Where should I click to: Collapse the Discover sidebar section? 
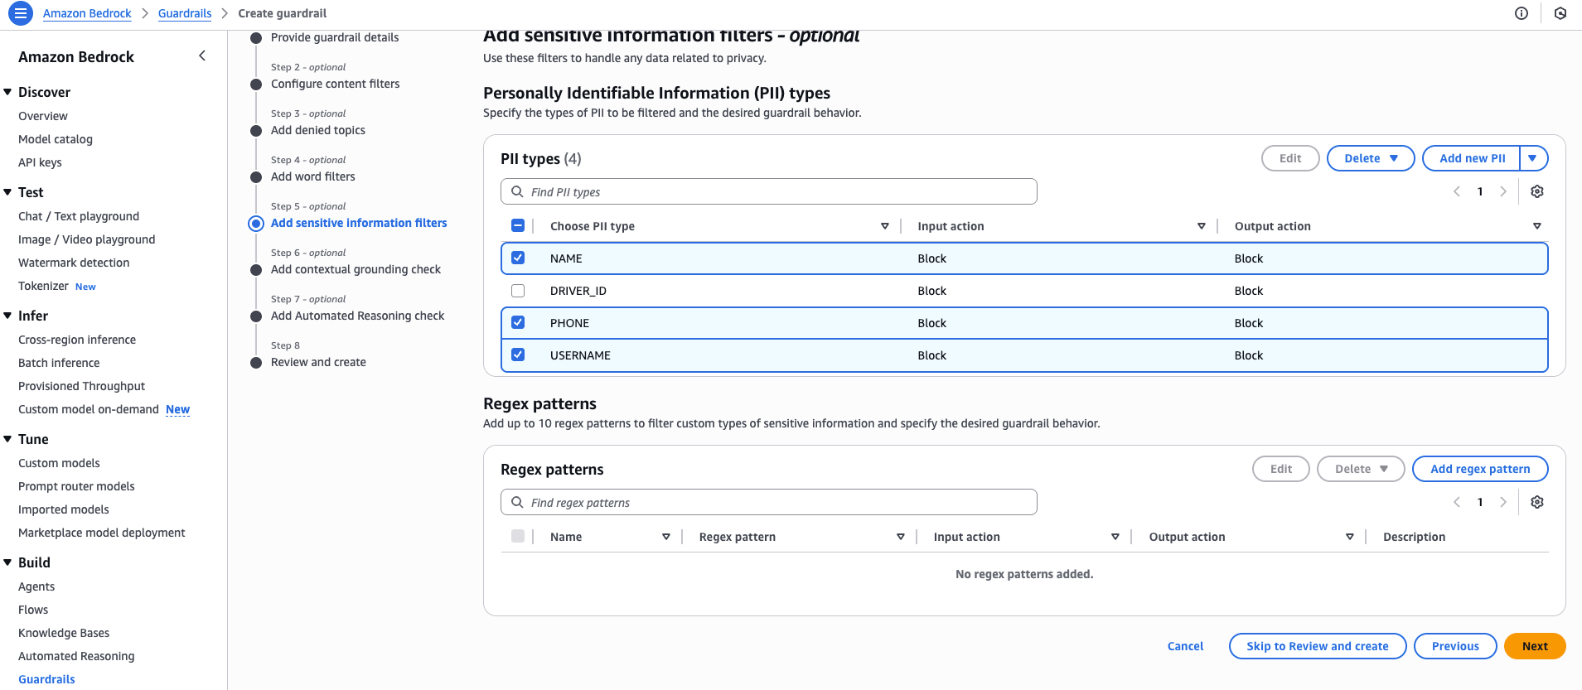[x=8, y=92]
